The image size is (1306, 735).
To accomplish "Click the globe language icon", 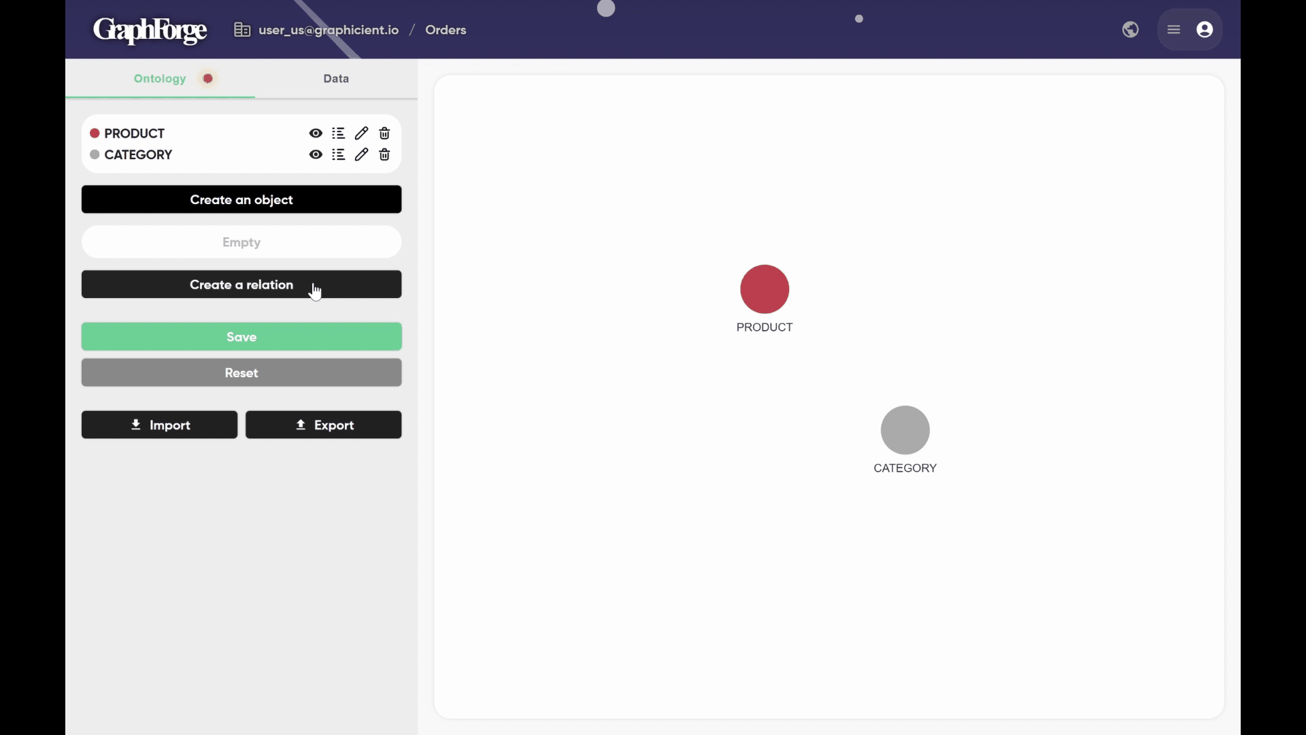I will 1131,30.
